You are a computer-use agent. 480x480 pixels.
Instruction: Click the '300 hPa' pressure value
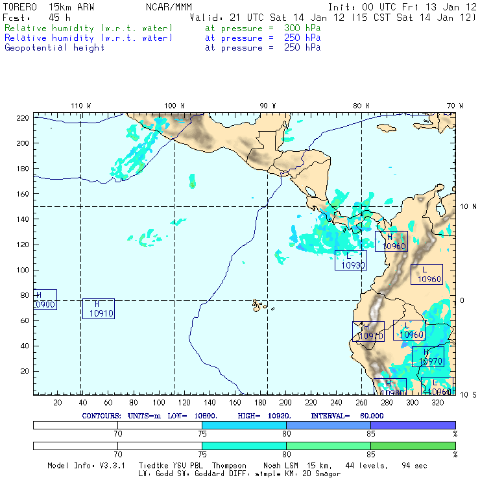[x=302, y=28]
